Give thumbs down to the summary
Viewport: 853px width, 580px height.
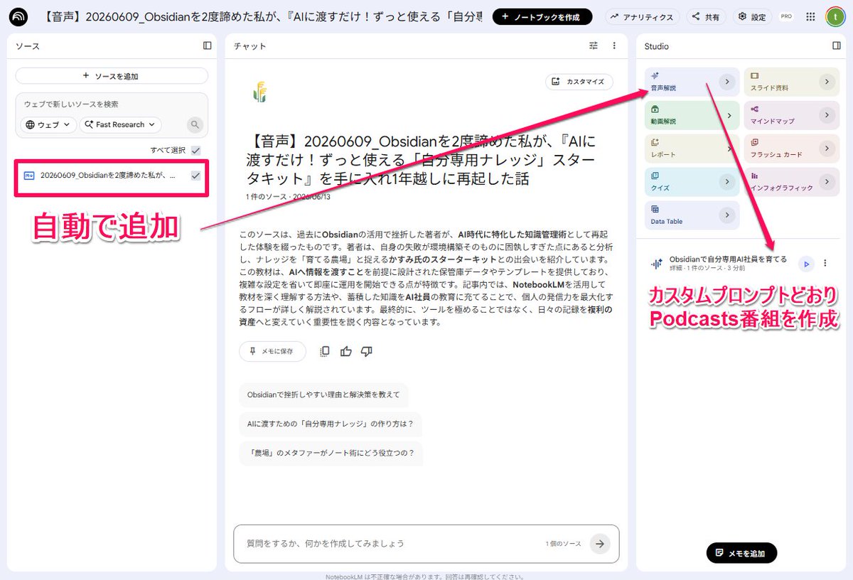pyautogui.click(x=367, y=351)
